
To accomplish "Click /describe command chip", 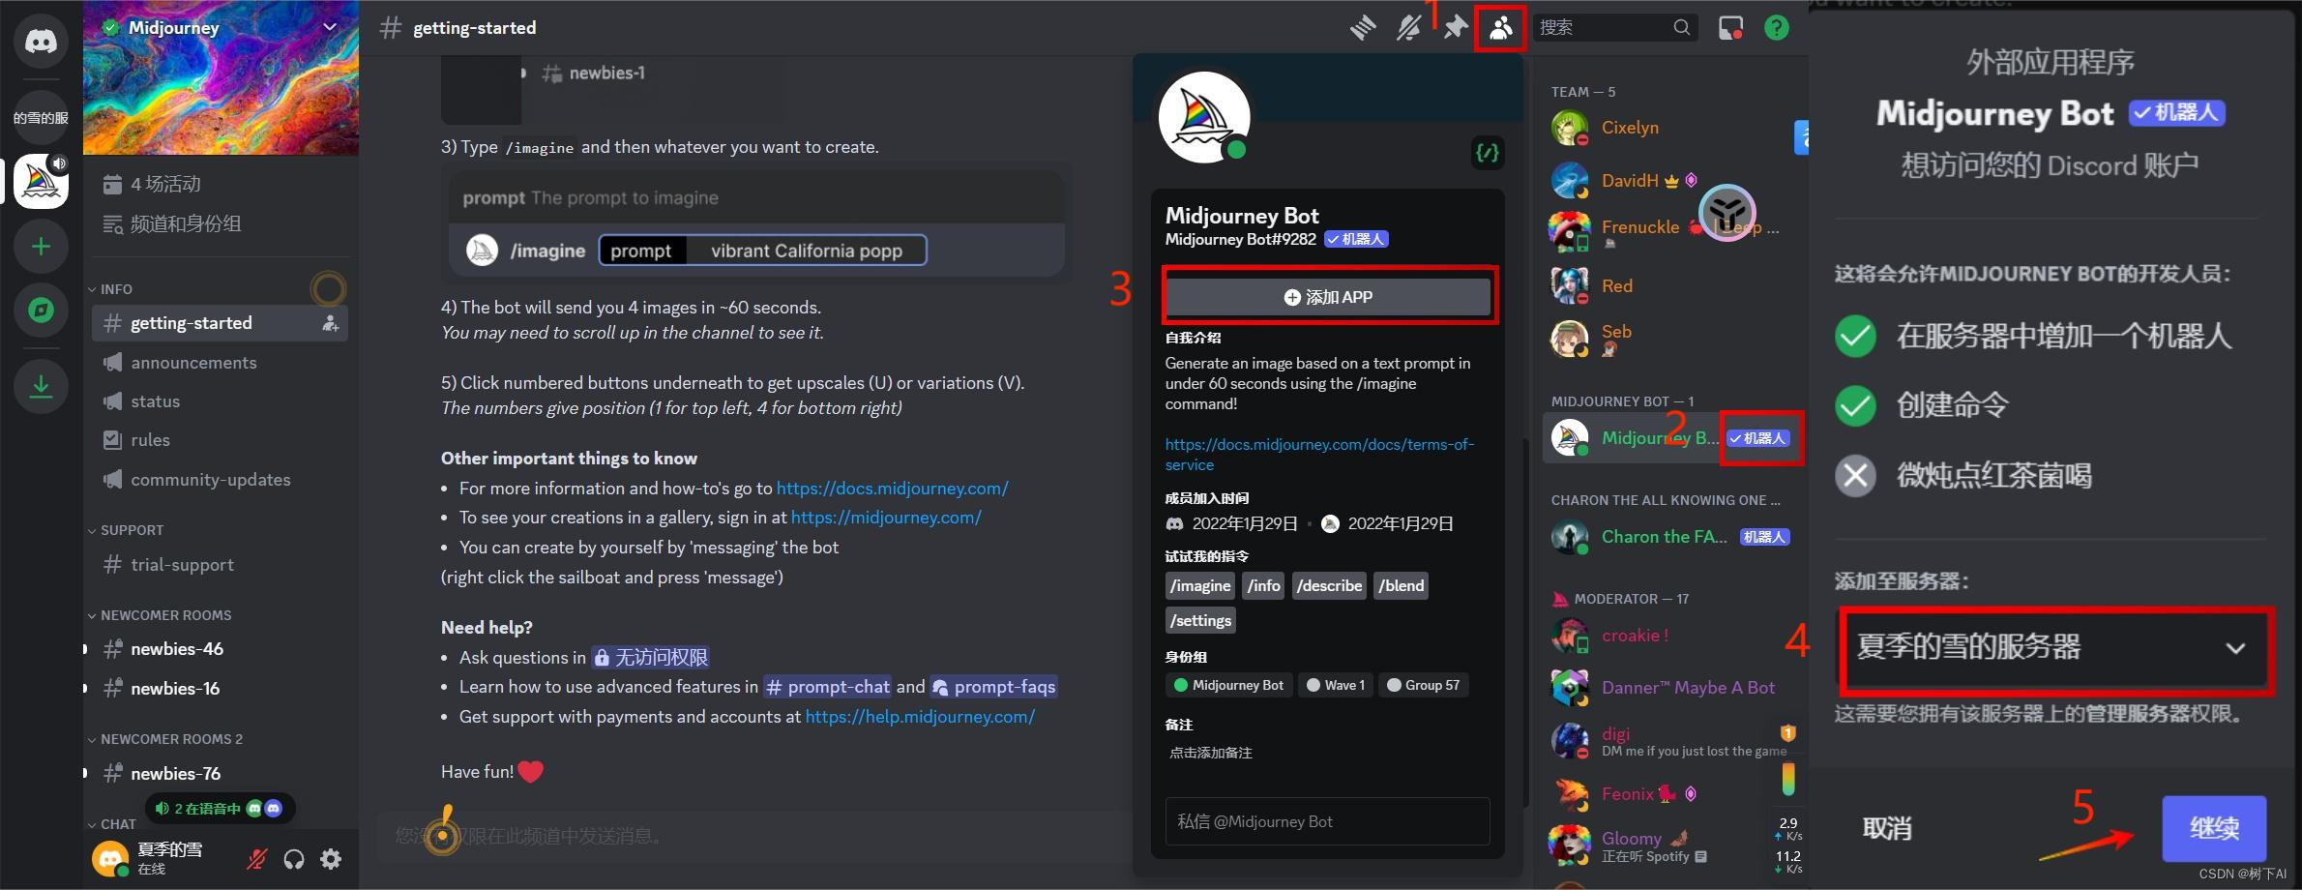I will [1329, 586].
